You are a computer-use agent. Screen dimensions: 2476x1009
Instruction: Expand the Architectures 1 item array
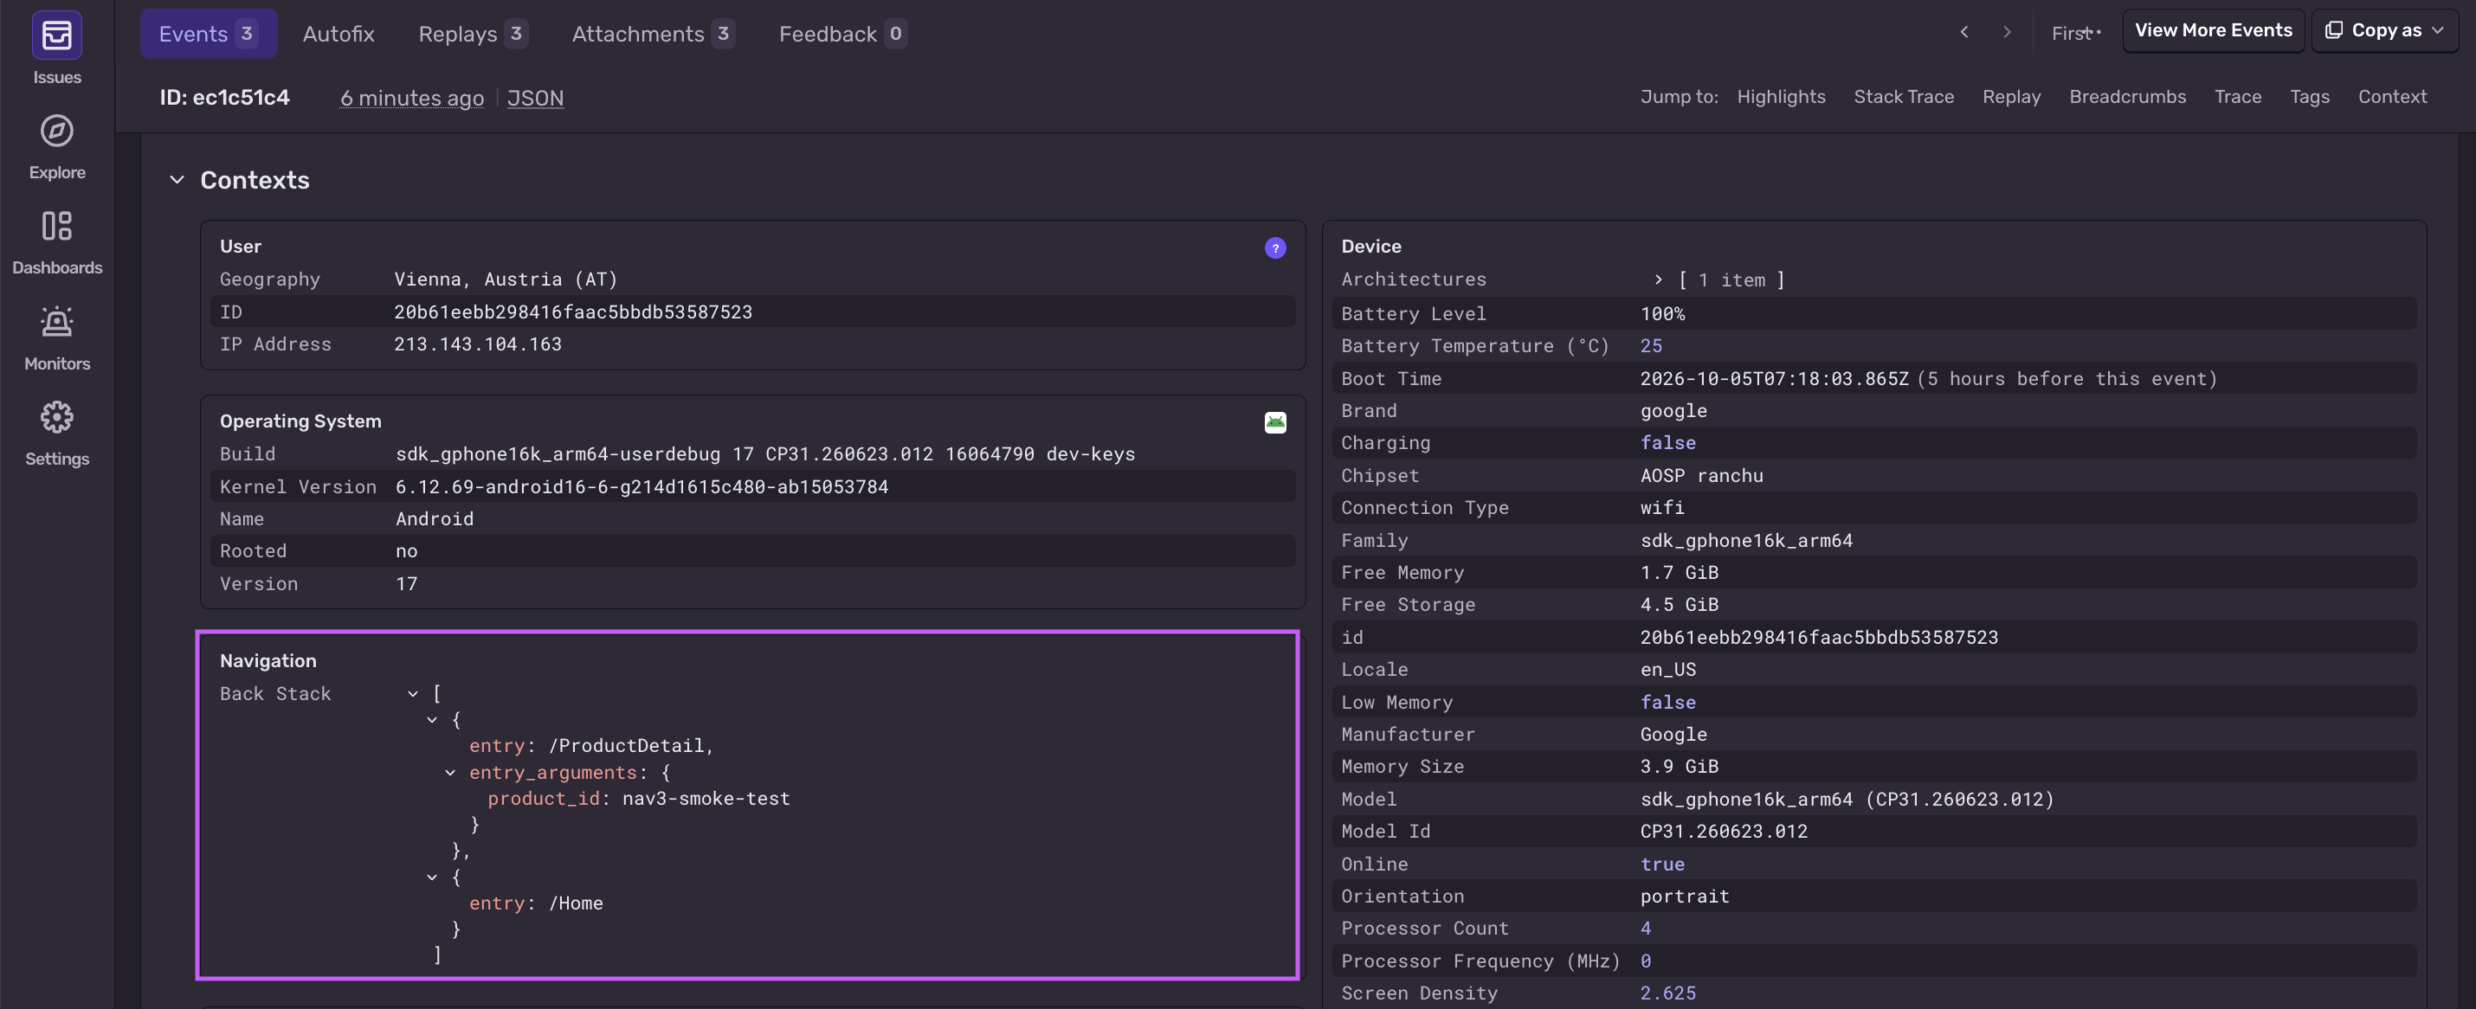1658,280
